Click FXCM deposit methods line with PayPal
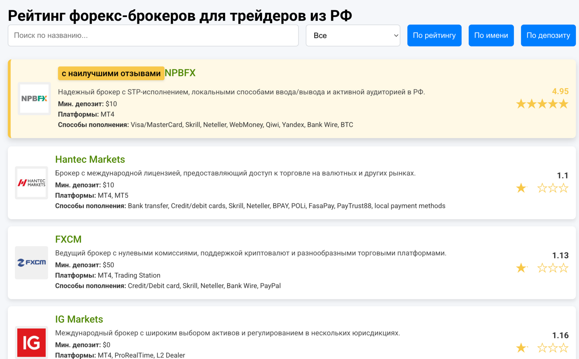The height and width of the screenshot is (359, 579). pos(168,286)
